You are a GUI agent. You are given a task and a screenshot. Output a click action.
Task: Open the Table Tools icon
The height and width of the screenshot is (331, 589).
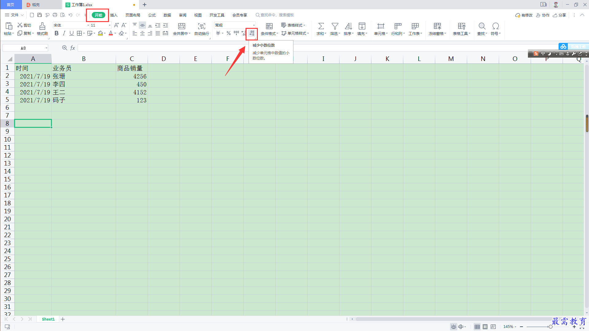click(x=462, y=26)
